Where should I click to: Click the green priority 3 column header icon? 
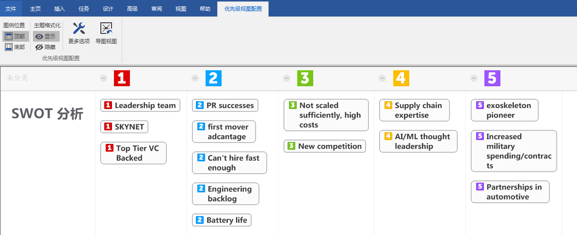[305, 78]
